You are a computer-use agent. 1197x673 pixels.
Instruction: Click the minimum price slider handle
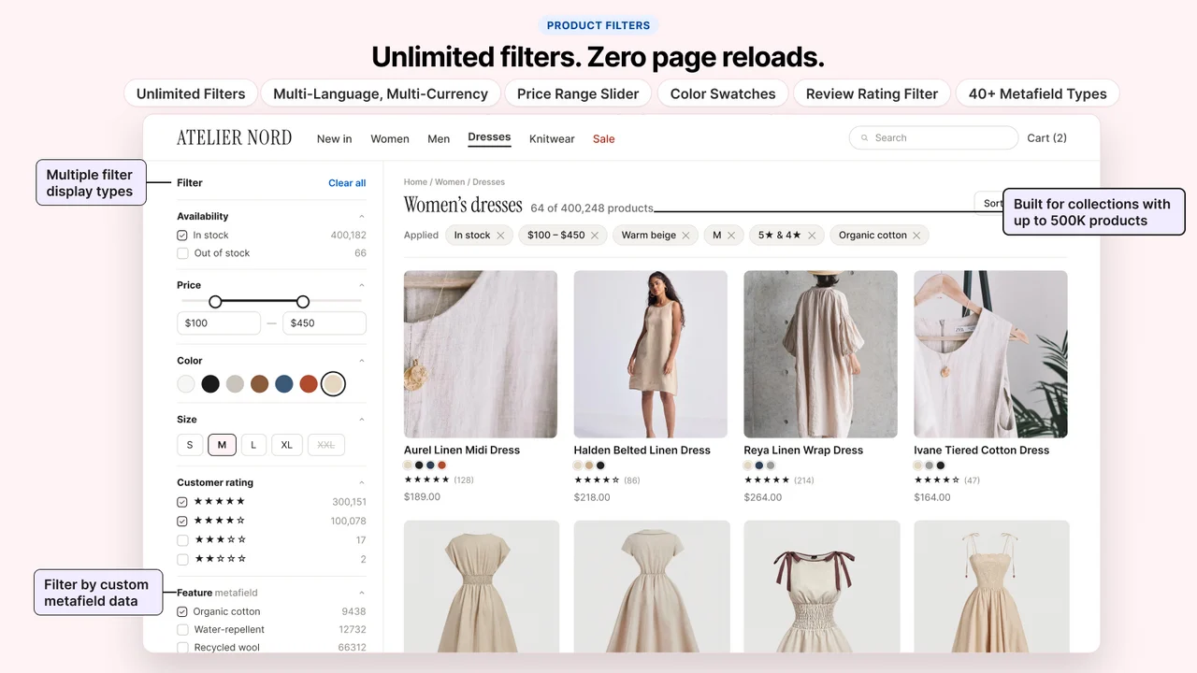pyautogui.click(x=215, y=302)
